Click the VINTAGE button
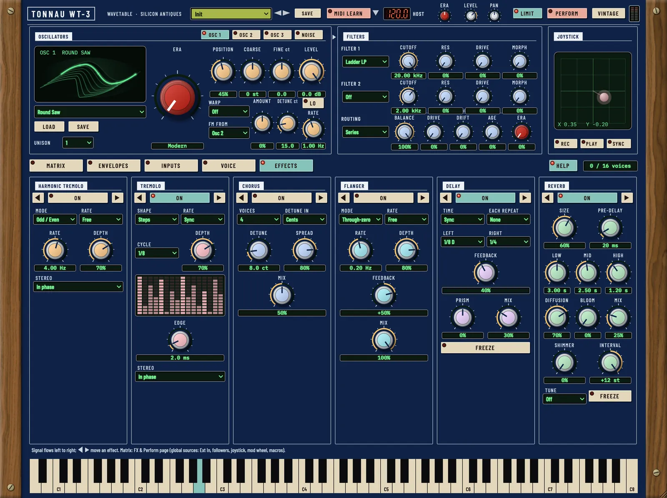Viewport: 667px width, 498px height. 608,13
